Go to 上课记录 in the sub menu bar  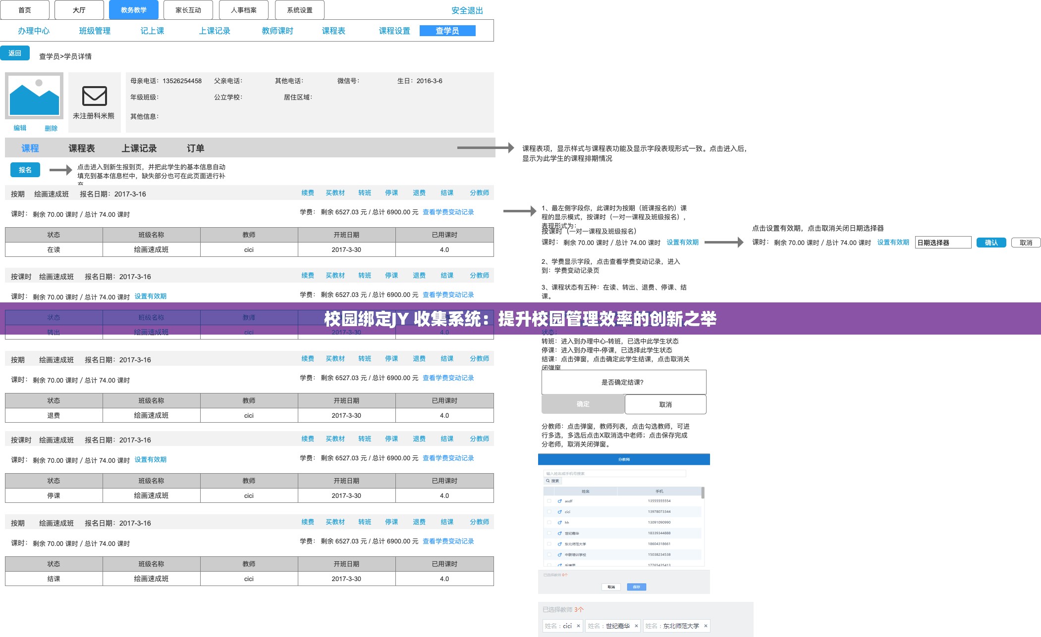215,31
